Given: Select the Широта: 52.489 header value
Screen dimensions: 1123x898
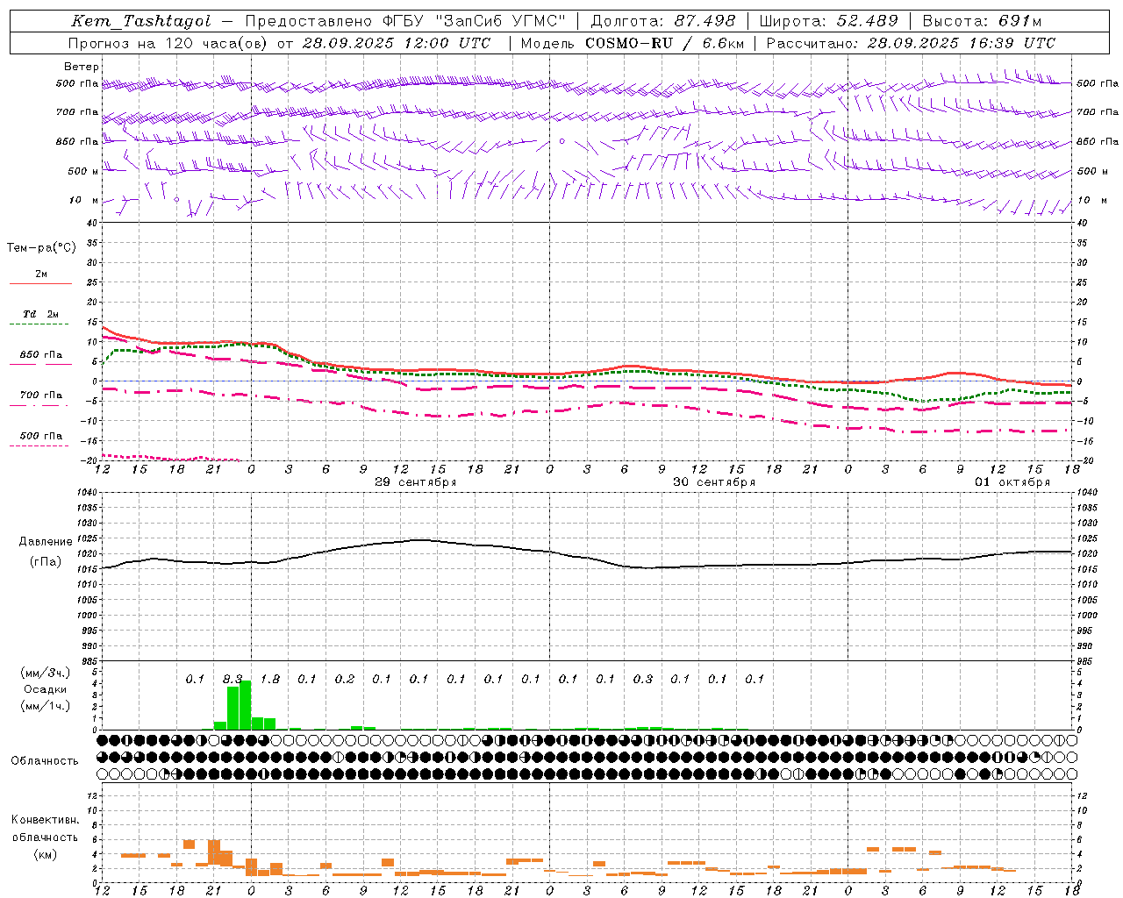Looking at the screenshot, I should (828, 21).
